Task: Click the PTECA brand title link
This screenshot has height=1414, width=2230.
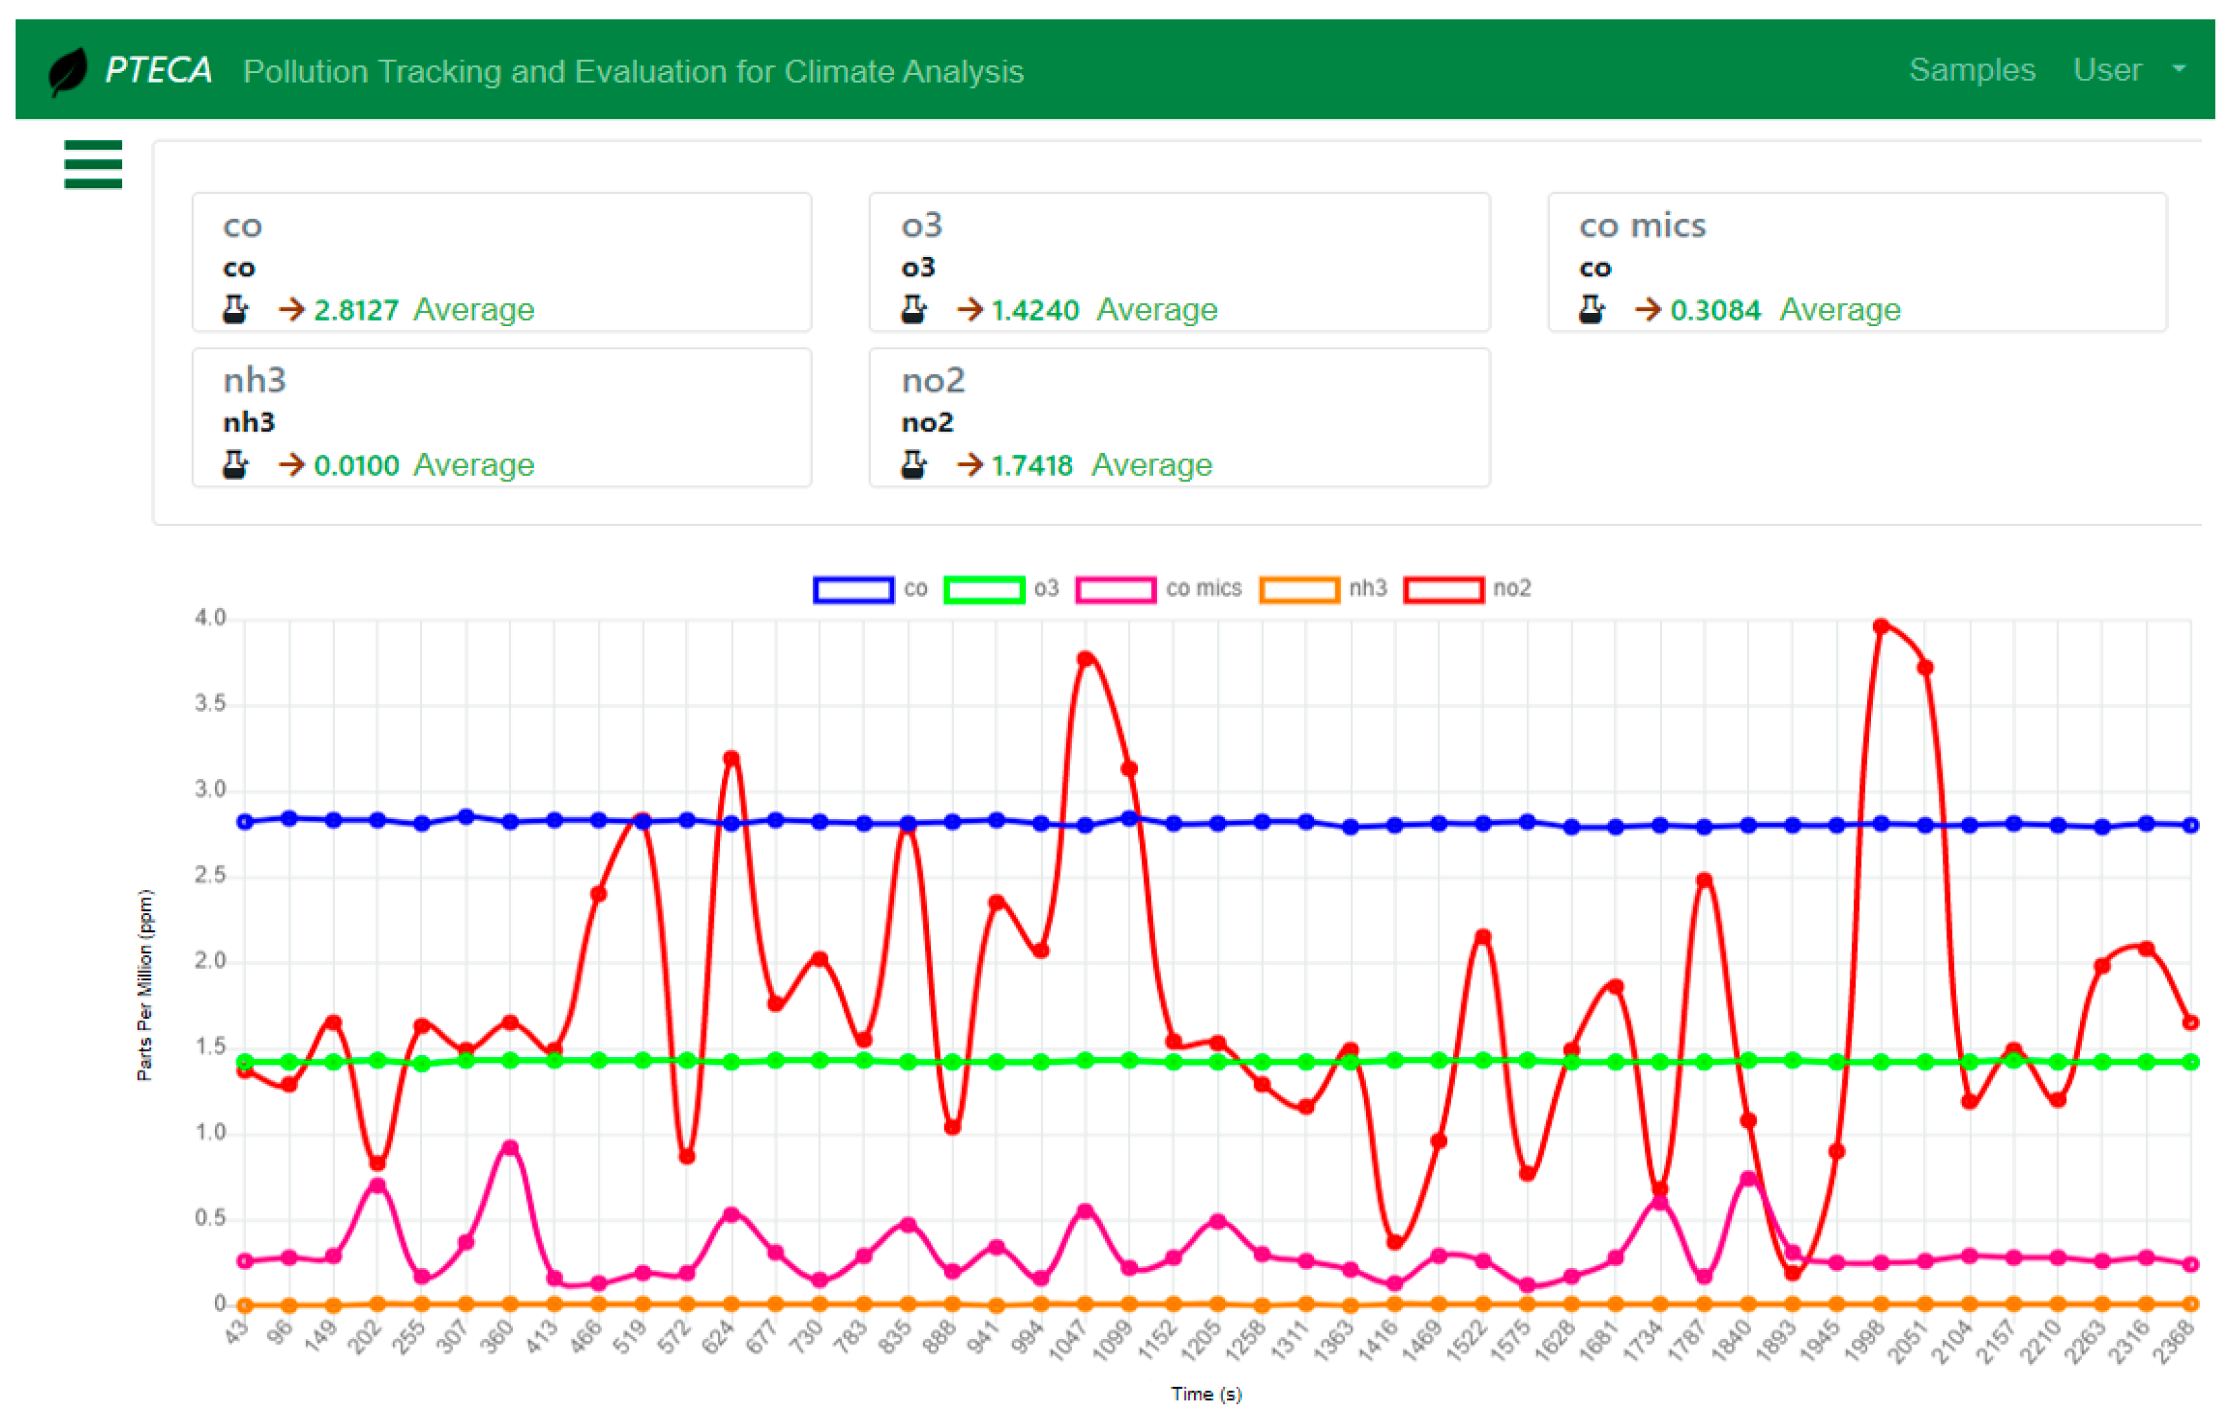Action: coord(158,70)
